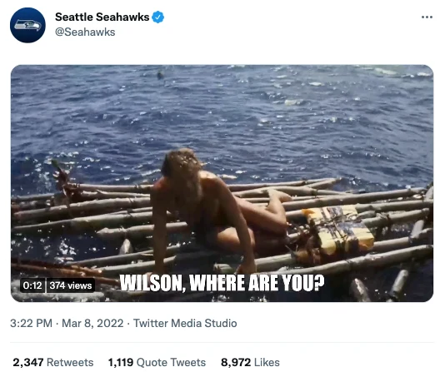Click the Seattle Seahawks display name
This screenshot has width=440, height=372.
point(102,17)
